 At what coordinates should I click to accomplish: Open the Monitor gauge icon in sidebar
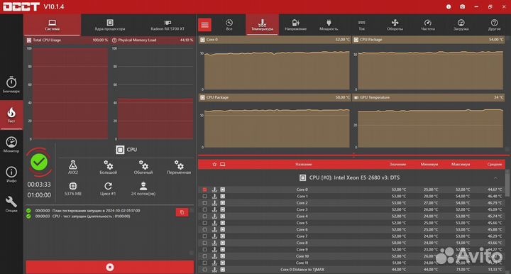pyautogui.click(x=11, y=145)
